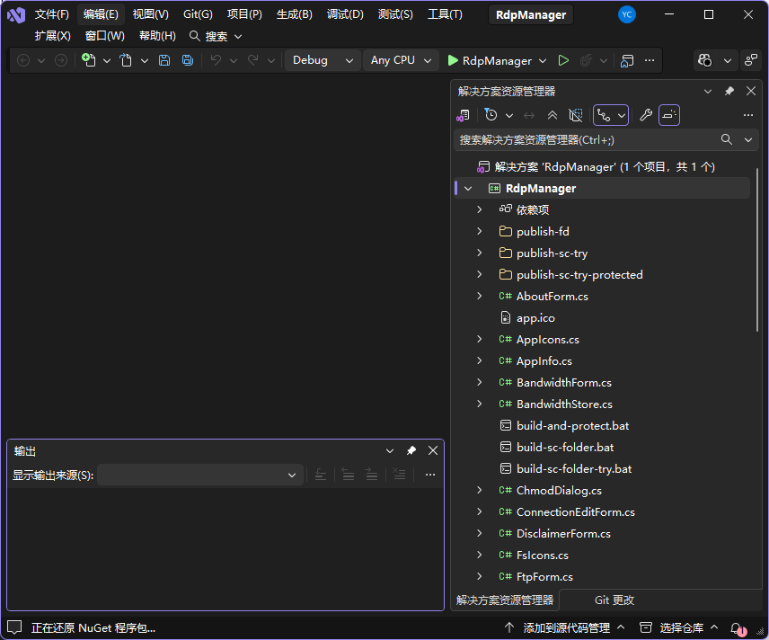Click the Solution Explorer search magnifier icon
The width and height of the screenshot is (769, 640).
tap(727, 140)
